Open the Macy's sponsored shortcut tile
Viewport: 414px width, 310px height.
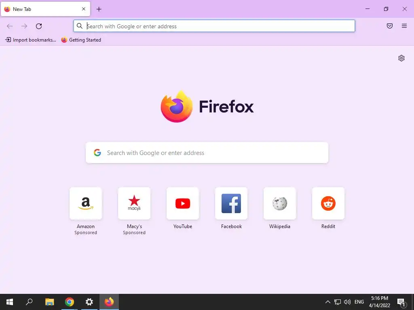[134, 203]
